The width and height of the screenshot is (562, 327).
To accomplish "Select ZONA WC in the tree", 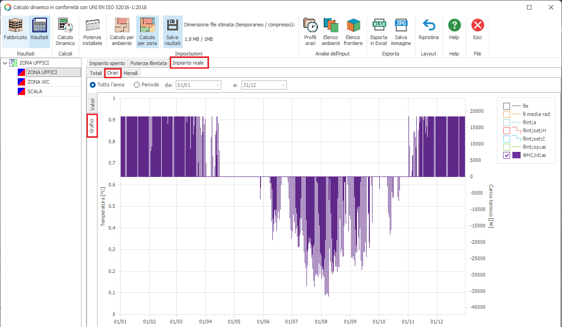I will click(x=38, y=82).
